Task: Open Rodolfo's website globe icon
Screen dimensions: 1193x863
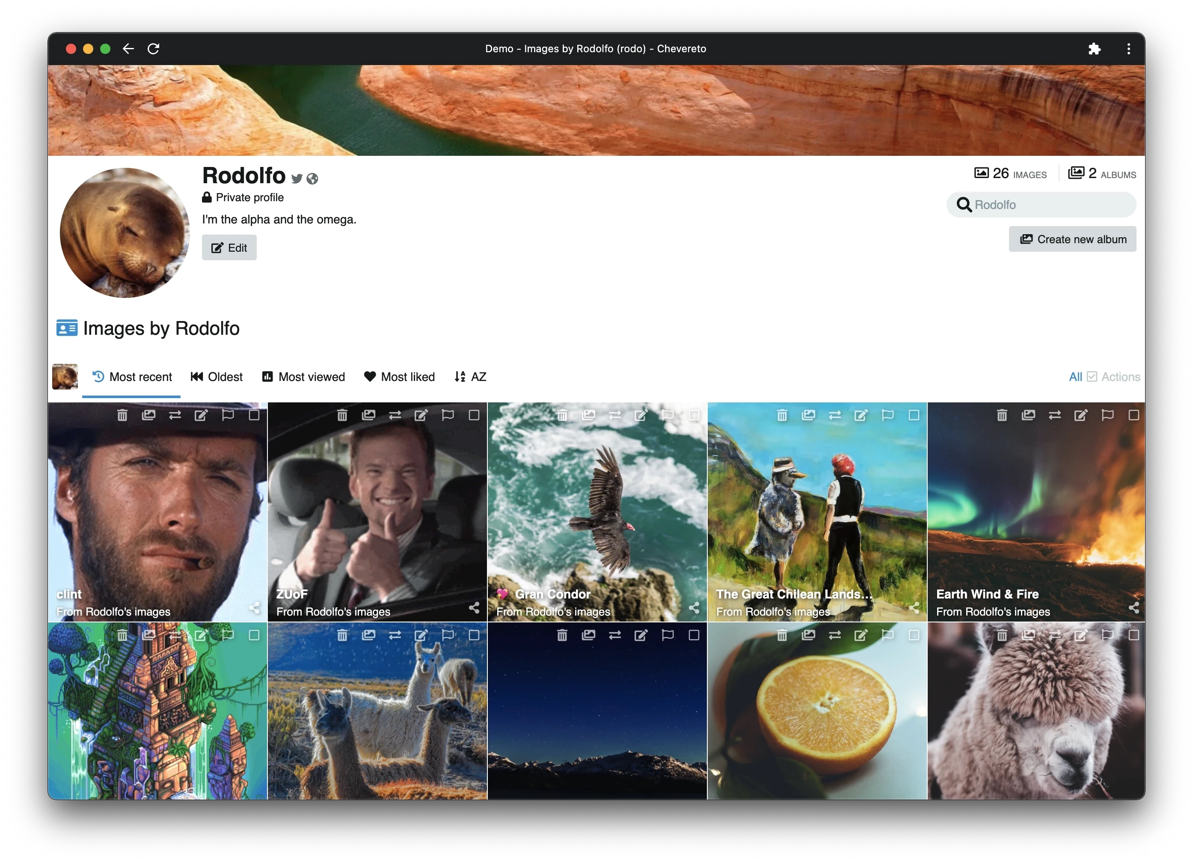Action: 312,179
